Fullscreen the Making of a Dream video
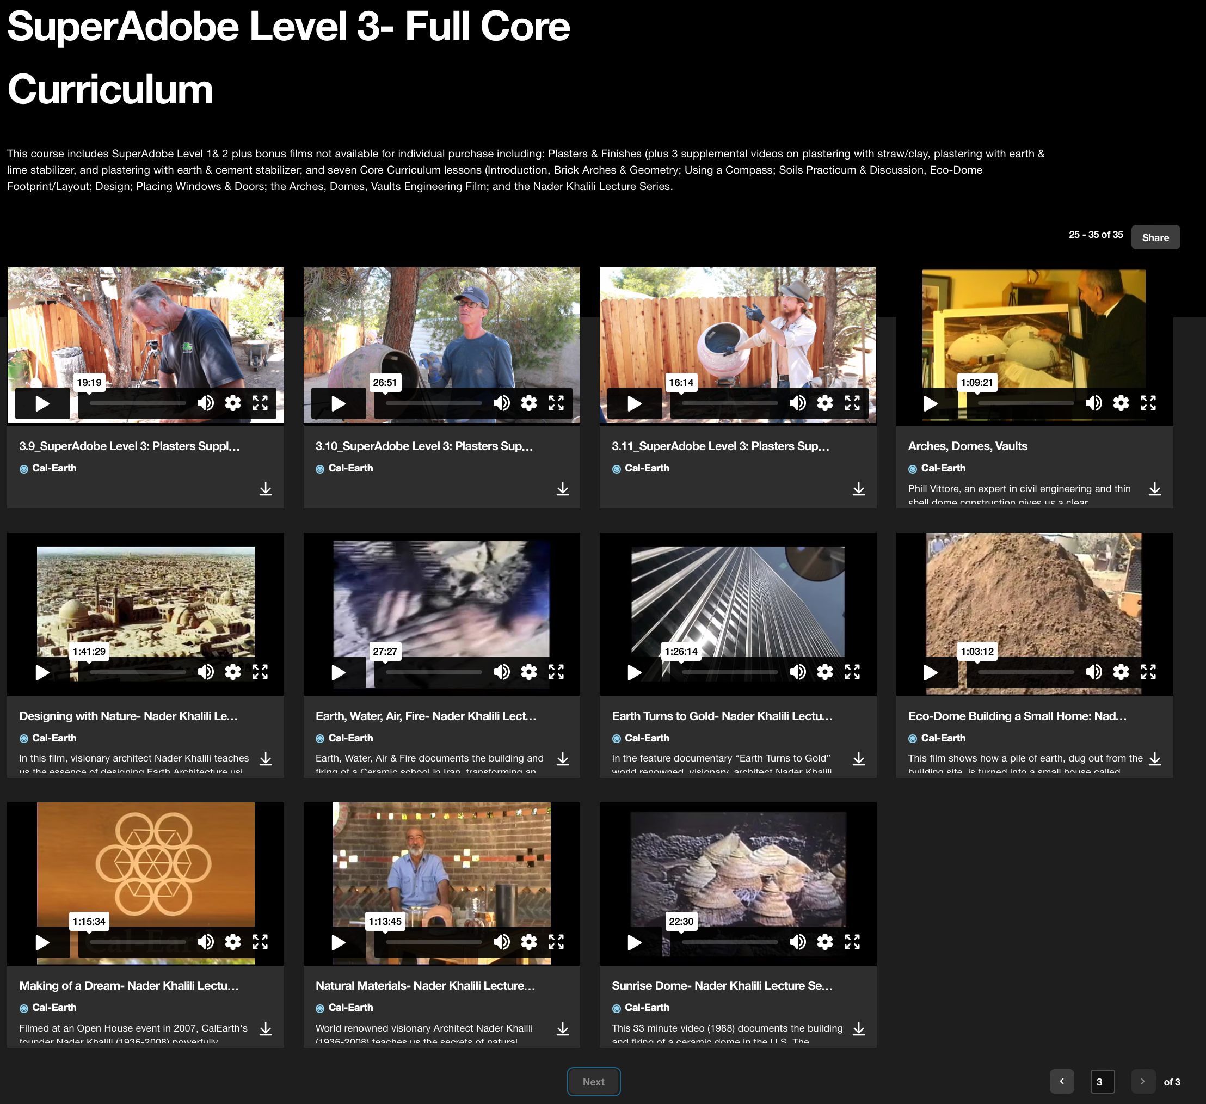1206x1104 pixels. [260, 942]
